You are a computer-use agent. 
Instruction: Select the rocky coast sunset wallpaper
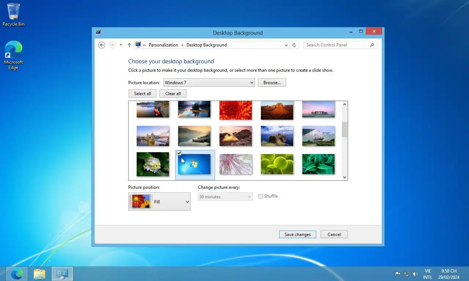236,136
